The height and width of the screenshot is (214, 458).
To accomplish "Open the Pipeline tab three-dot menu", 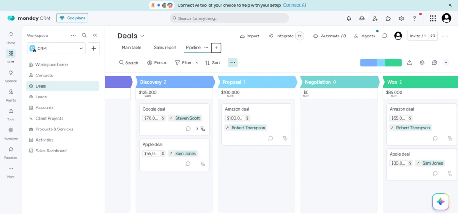I will coord(206,47).
